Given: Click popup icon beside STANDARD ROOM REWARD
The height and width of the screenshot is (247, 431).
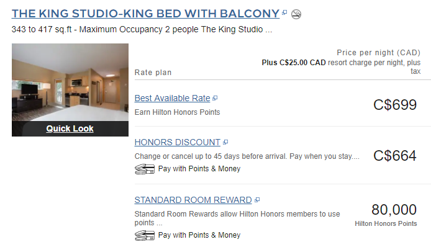Looking at the screenshot, I should click(x=257, y=200).
